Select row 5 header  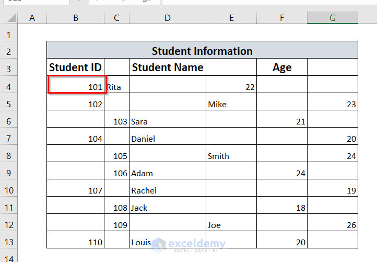9,102
